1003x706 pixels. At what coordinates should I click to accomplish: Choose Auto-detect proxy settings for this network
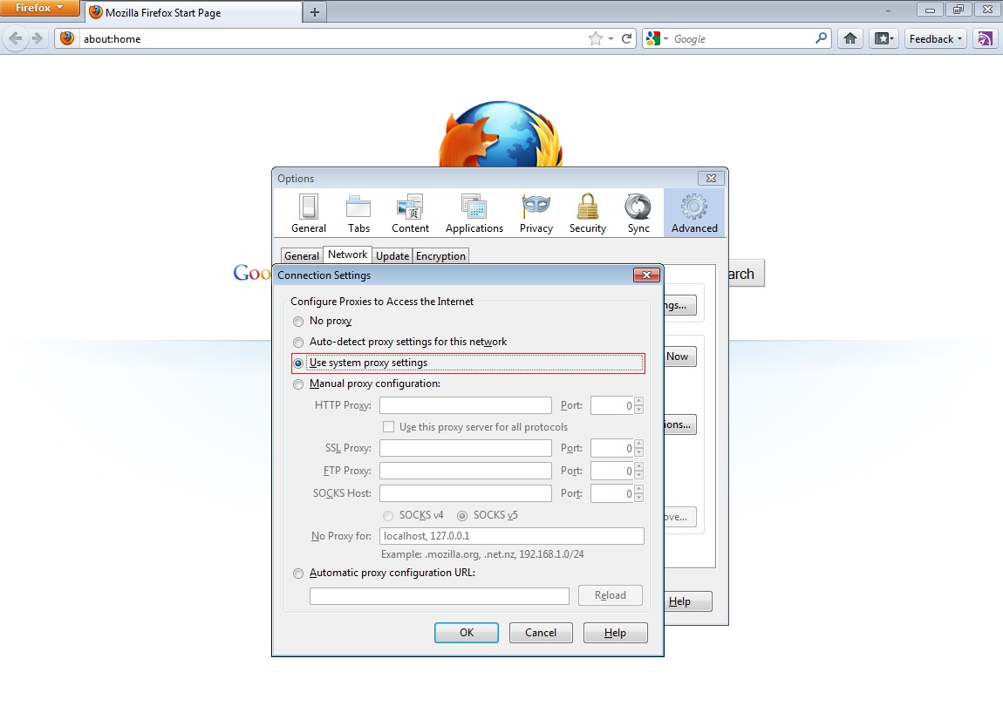(x=298, y=343)
